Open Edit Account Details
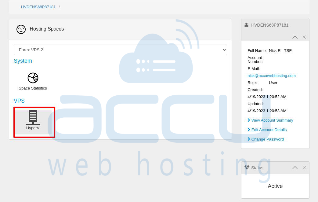The image size is (318, 202). coord(269,130)
